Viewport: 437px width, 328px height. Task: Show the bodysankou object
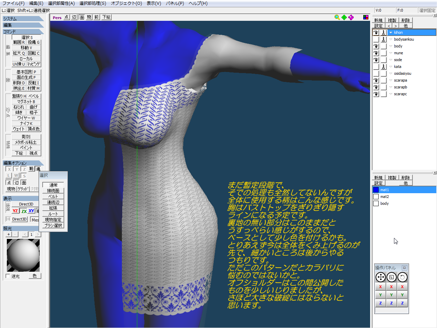(376, 39)
